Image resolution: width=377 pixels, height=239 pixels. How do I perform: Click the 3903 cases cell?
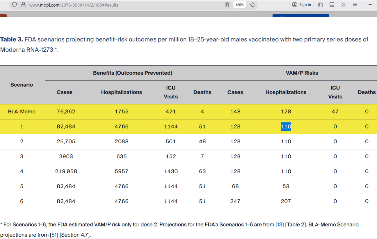(66, 156)
